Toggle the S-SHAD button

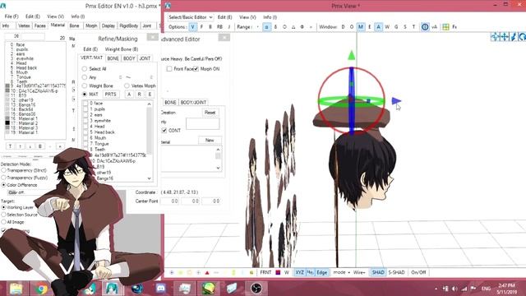click(396, 272)
